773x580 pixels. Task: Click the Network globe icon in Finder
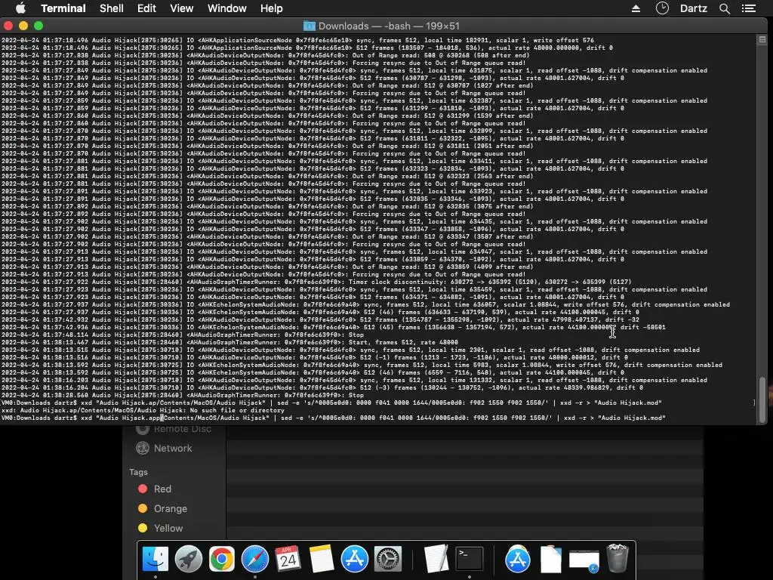143,449
